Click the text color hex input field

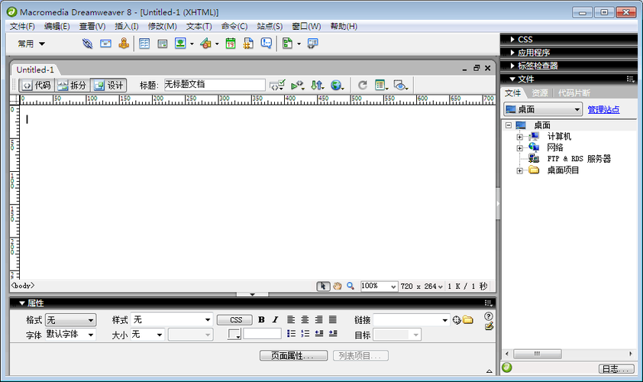click(x=263, y=334)
